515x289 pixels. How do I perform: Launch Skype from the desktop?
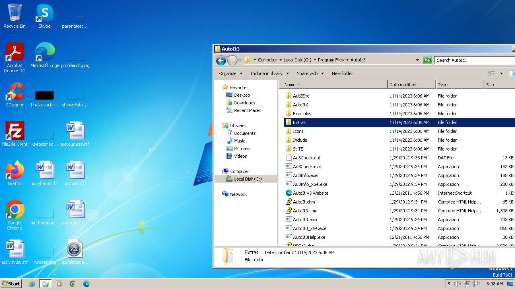tap(45, 16)
